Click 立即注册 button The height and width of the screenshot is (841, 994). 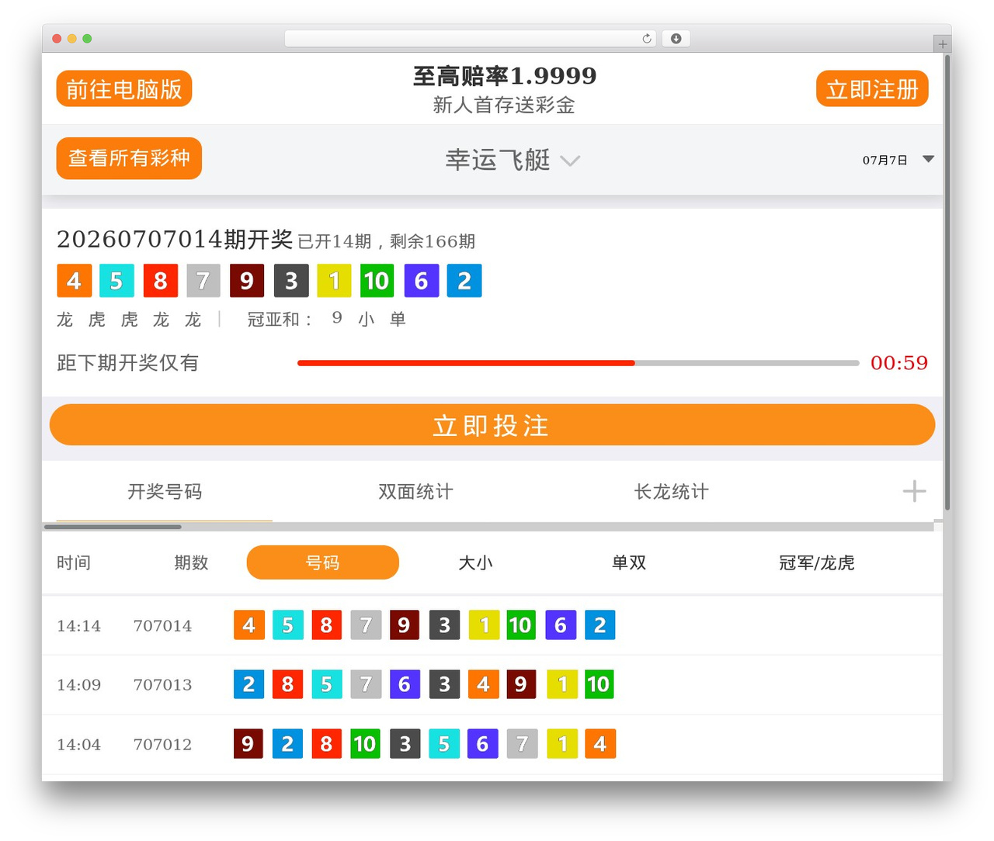[872, 89]
